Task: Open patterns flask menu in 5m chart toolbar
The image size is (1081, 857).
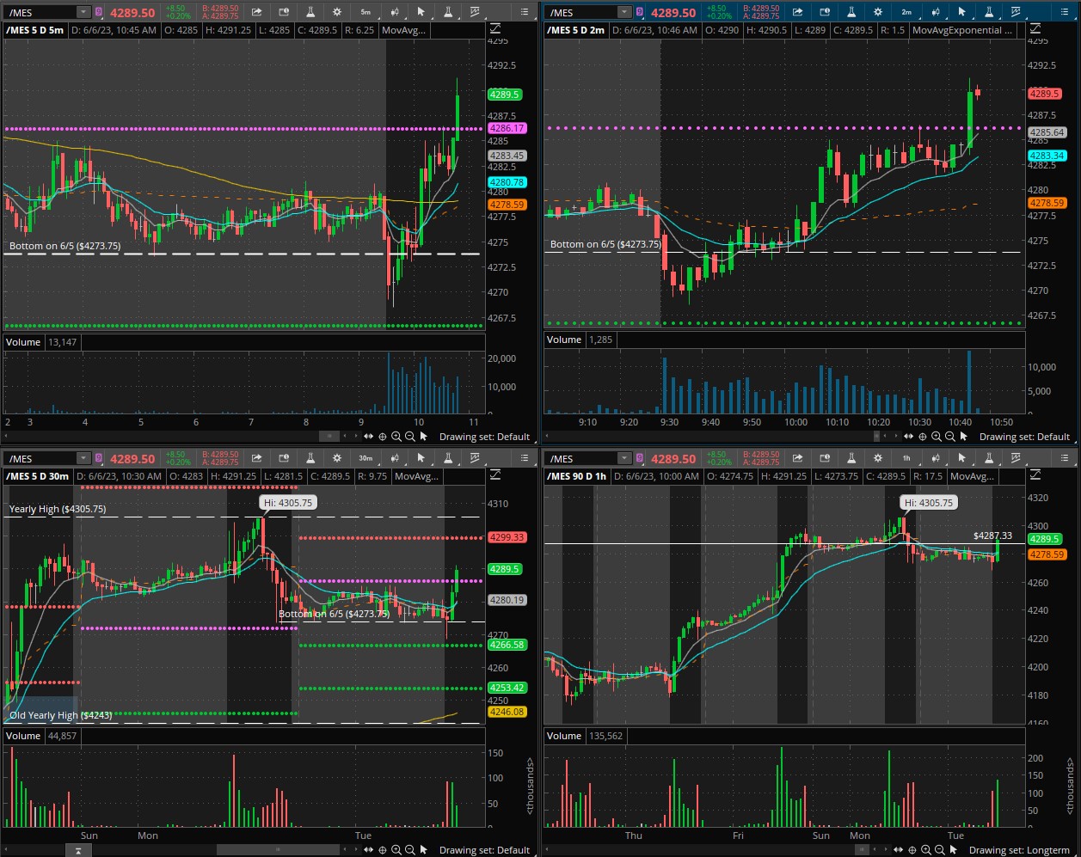Action: 447,12
